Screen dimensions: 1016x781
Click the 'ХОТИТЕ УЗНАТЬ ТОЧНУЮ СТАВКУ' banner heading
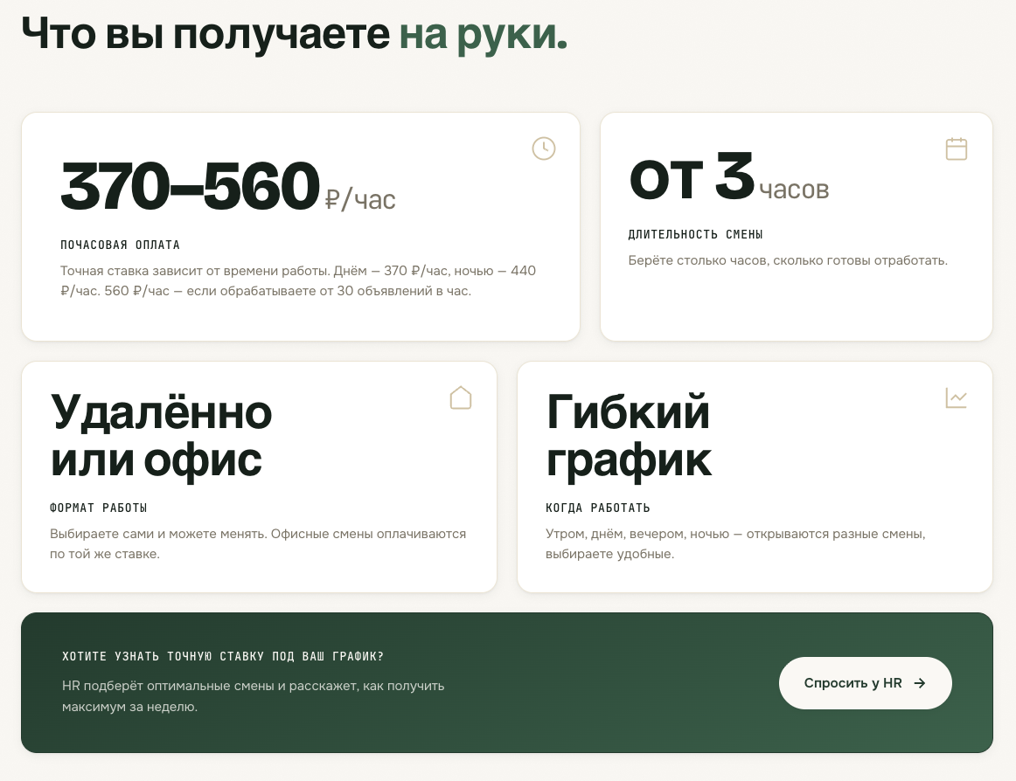(x=223, y=656)
